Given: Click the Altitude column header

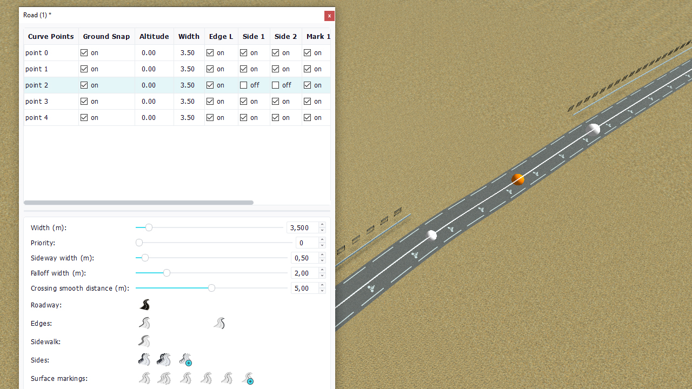Looking at the screenshot, I should 154,36.
